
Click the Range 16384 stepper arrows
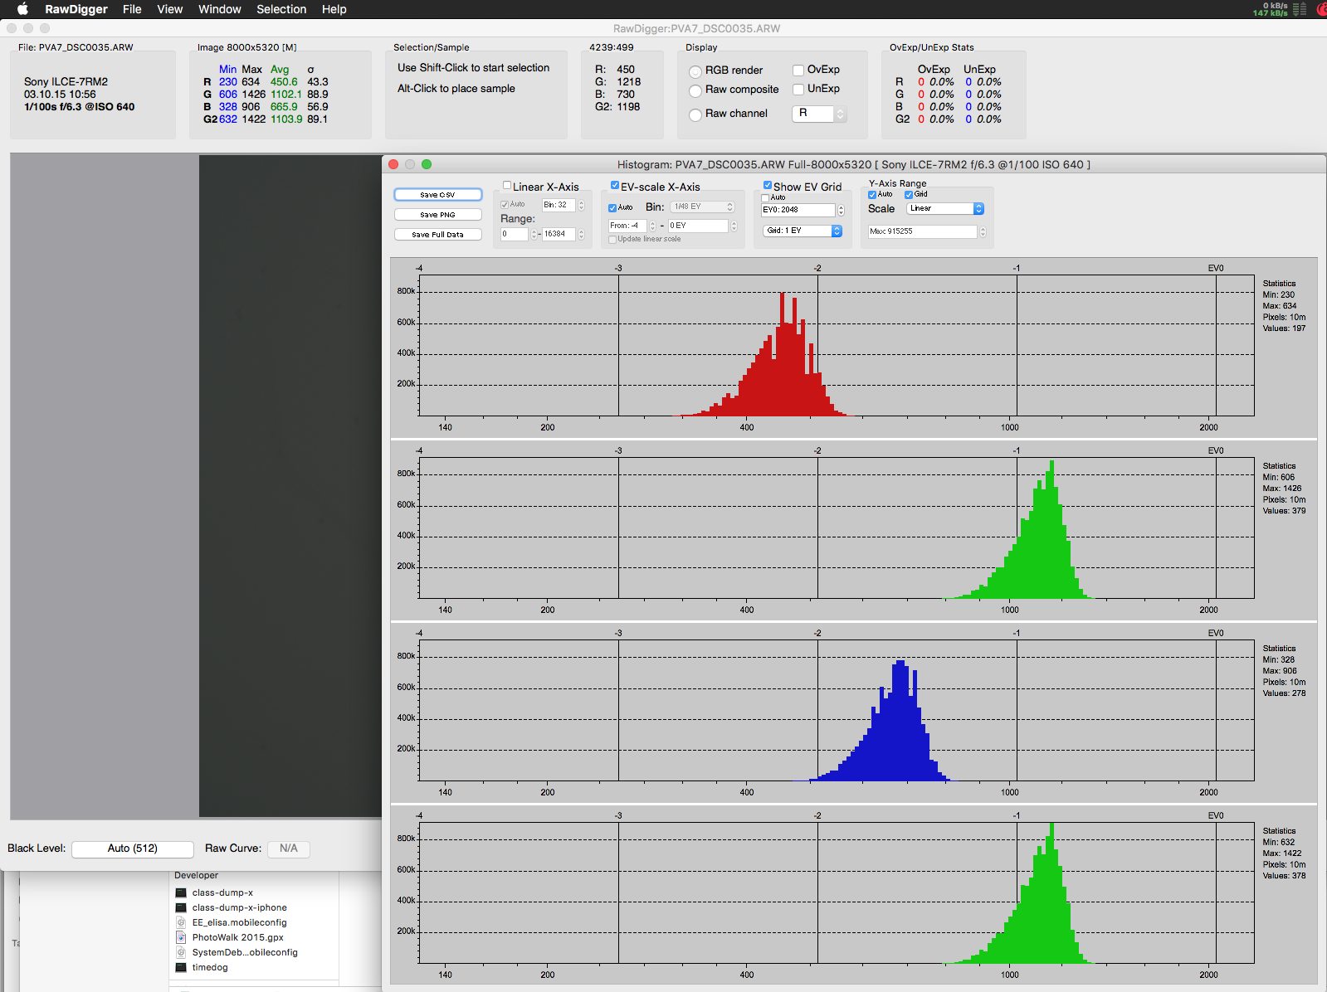581,234
